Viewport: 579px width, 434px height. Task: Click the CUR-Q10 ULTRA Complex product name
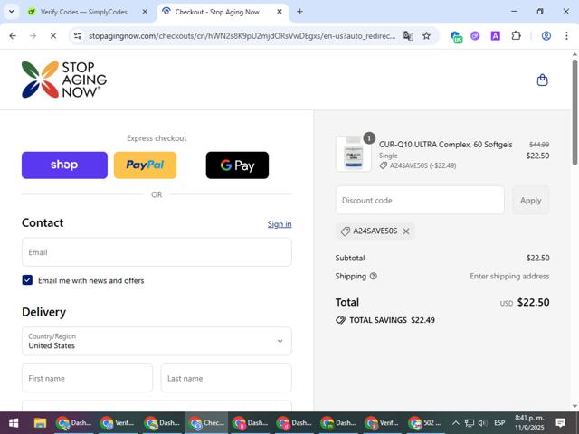(445, 145)
